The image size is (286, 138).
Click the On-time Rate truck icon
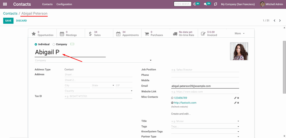pos(175,34)
